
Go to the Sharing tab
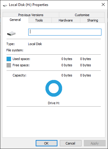click(x=93, y=20)
